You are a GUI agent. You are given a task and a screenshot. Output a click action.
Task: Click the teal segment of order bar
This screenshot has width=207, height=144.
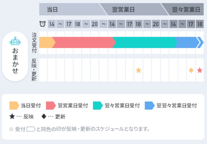[x=145, y=43]
